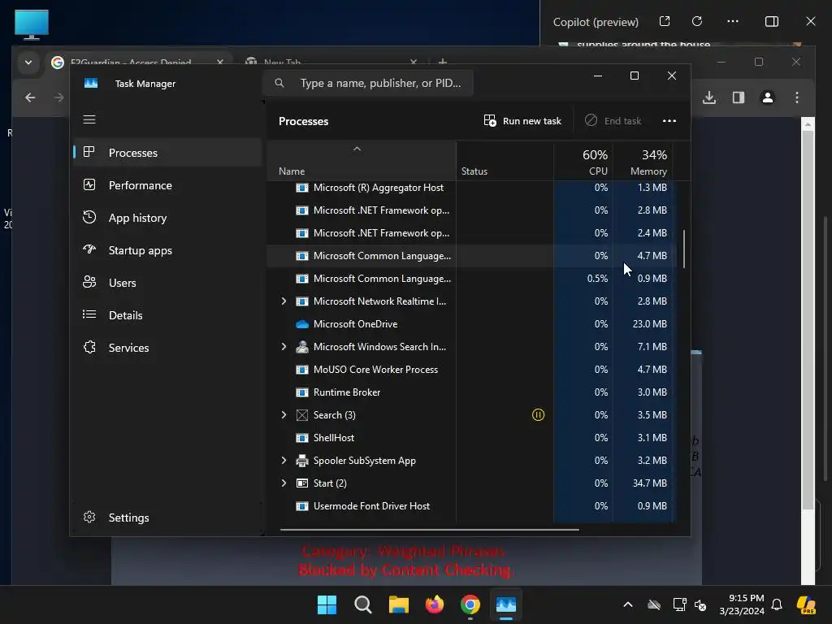The width and height of the screenshot is (832, 624).
Task: Click the OneDrive cloud icon in process list
Action: (x=302, y=323)
